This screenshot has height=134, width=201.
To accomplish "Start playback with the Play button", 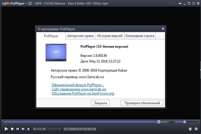I will point(6,129).
